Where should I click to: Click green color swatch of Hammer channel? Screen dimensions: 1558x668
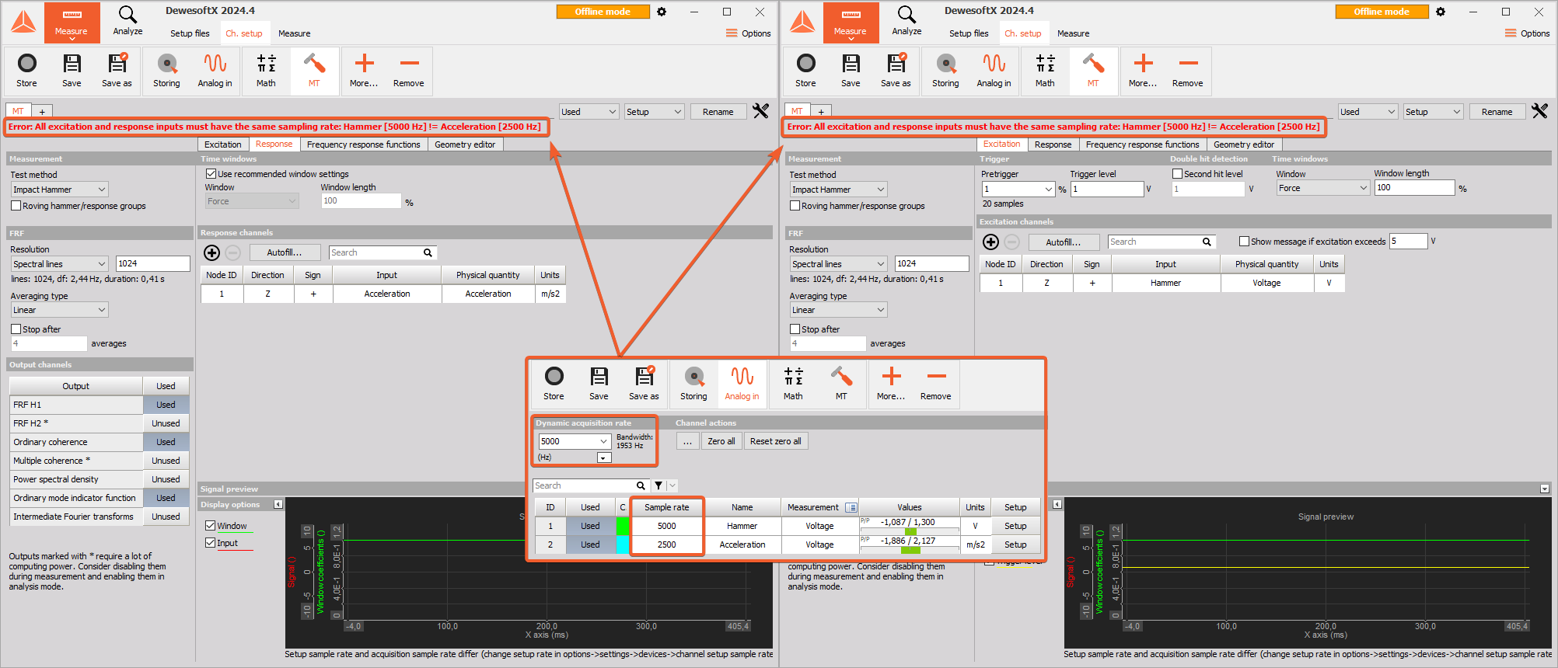pyautogui.click(x=623, y=526)
